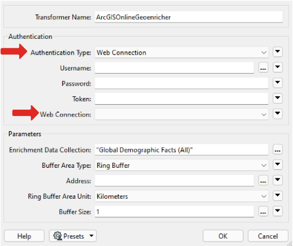
Task: Open the Presets dropdown button
Action: [x=73, y=236]
